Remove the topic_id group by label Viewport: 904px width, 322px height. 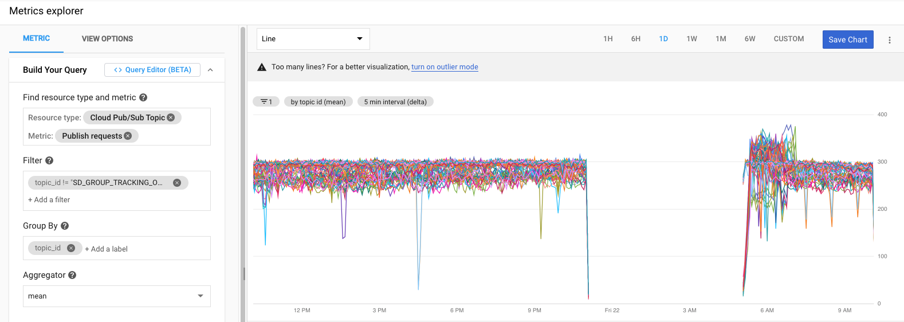point(71,248)
